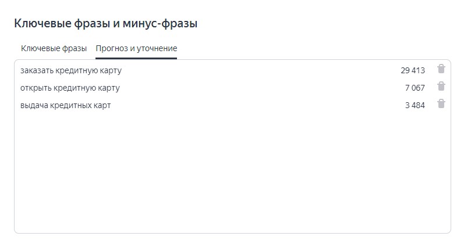Select the phrase 'открыть кредитную карту'
The width and height of the screenshot is (464, 247).
click(x=70, y=88)
